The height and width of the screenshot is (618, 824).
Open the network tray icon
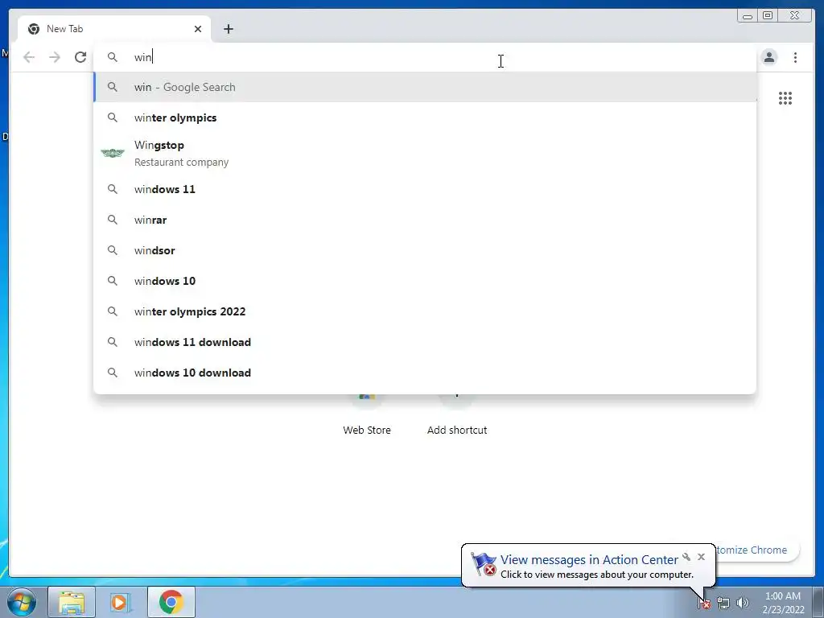point(723,604)
